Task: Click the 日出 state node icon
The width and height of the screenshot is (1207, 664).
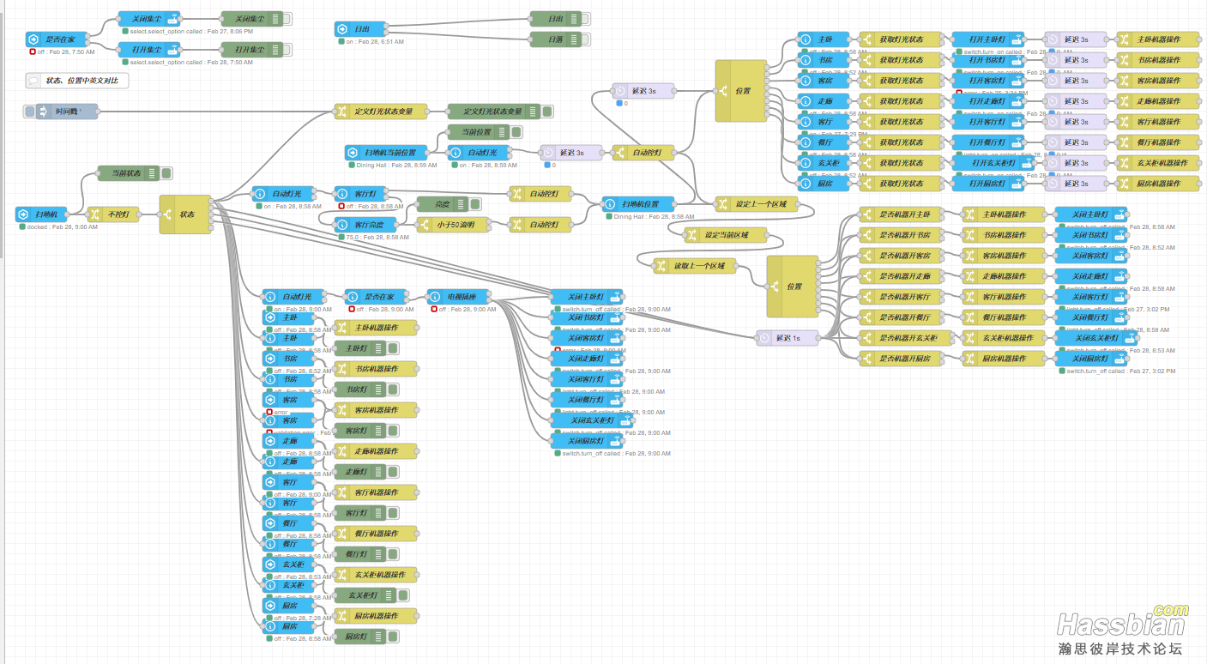Action: tap(342, 29)
